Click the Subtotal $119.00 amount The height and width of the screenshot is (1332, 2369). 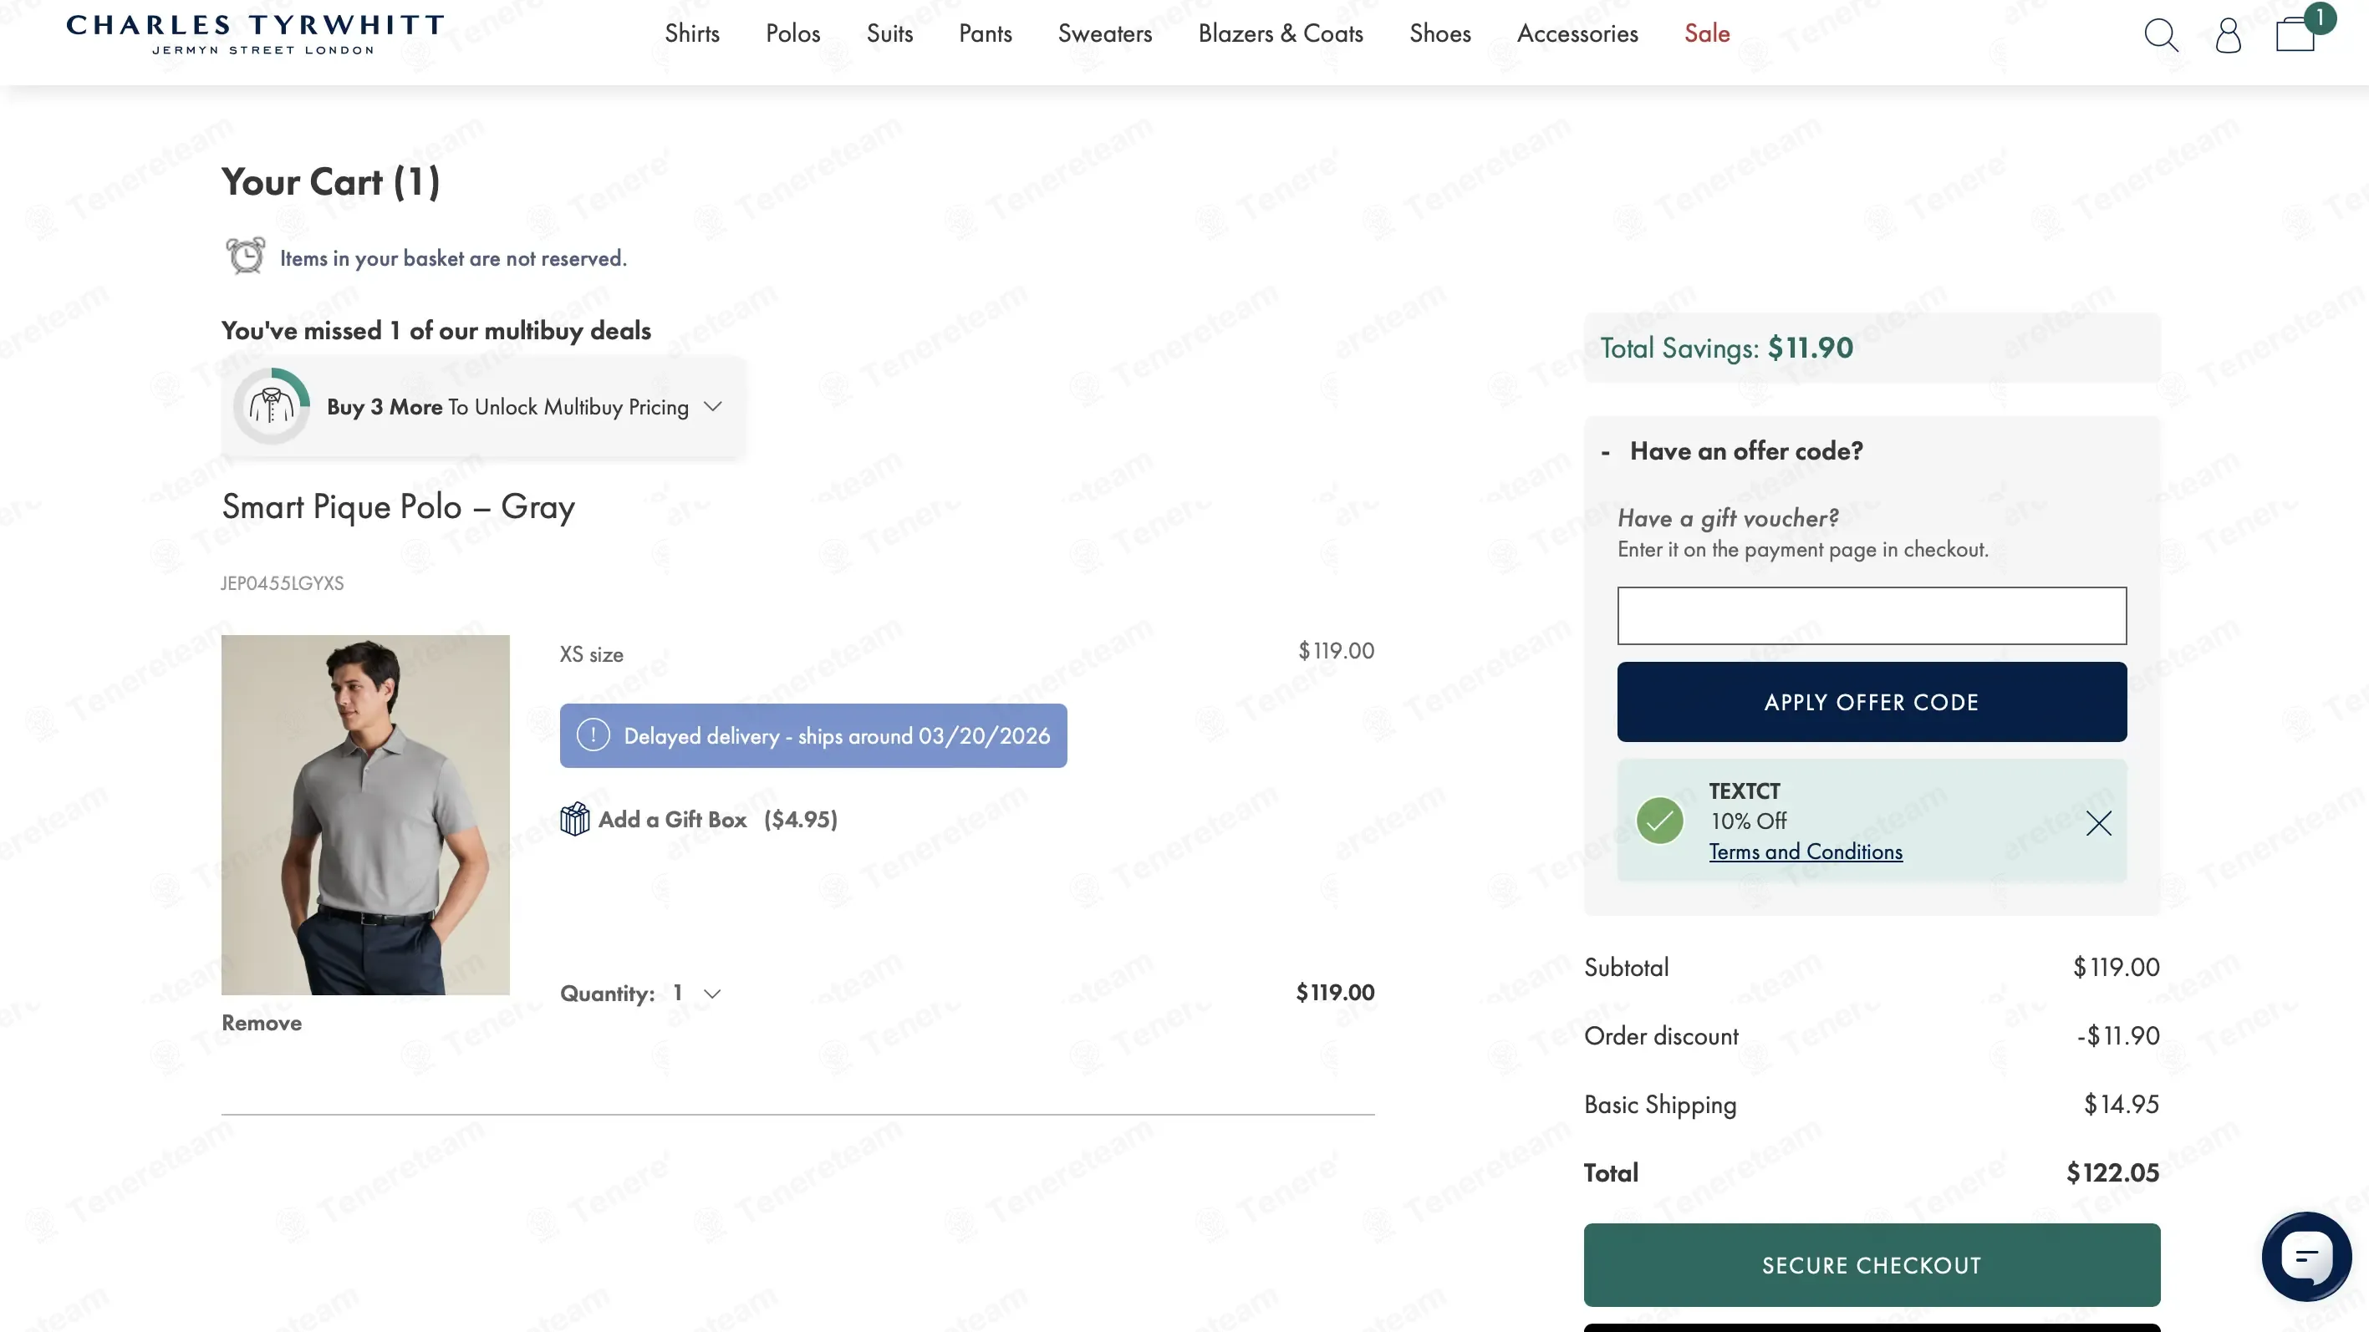pos(2115,966)
